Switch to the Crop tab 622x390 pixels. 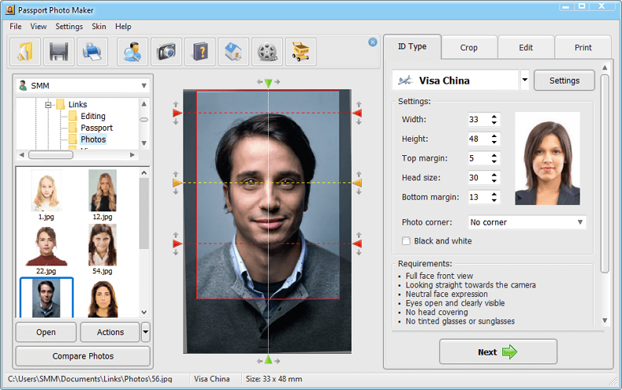468,48
